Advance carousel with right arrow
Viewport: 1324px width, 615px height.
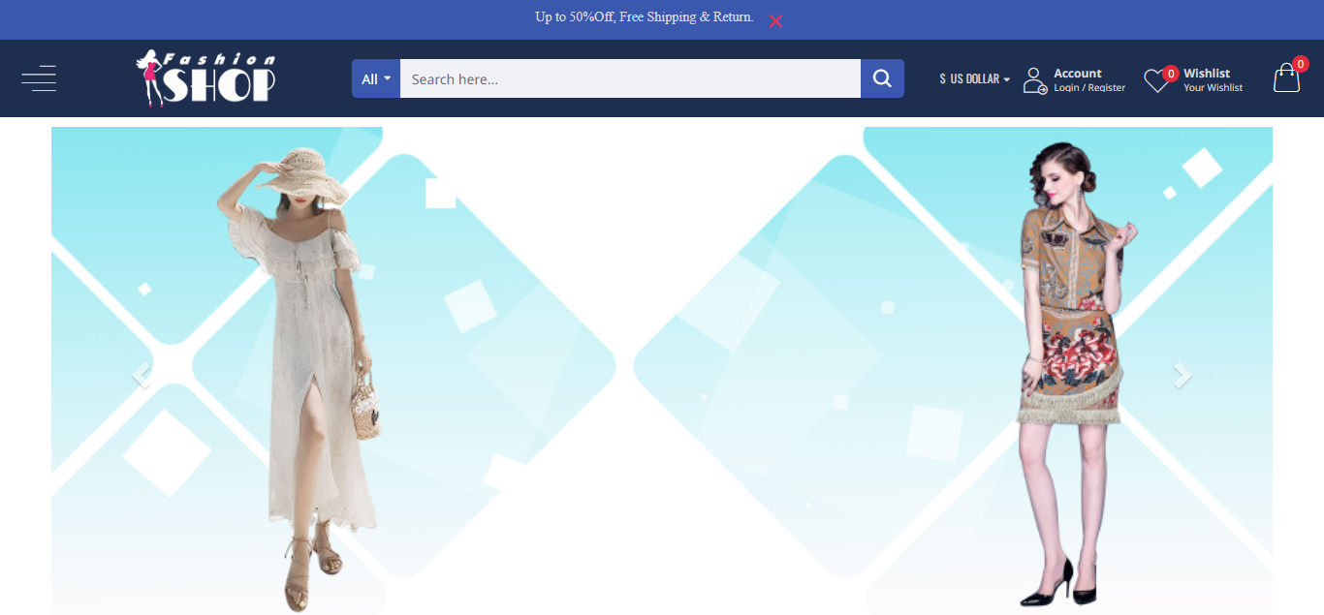click(1182, 375)
